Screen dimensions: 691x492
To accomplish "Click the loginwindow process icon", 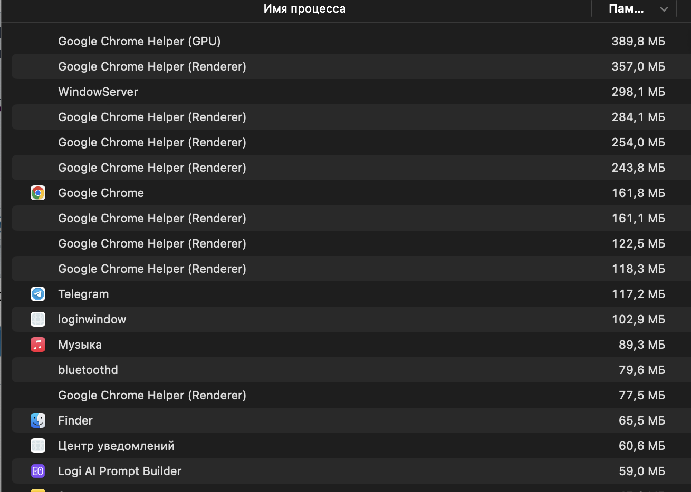I will tap(38, 319).
